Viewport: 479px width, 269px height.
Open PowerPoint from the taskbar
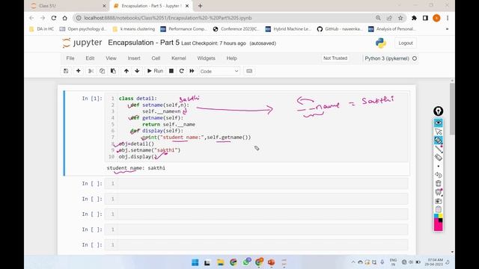pyautogui.click(x=271, y=262)
